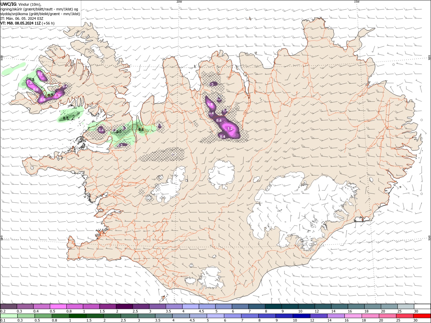The width and height of the screenshot is (431, 323).
Task: Select the 'rigning/skúrir' legend description line
Action: tap(39, 9)
